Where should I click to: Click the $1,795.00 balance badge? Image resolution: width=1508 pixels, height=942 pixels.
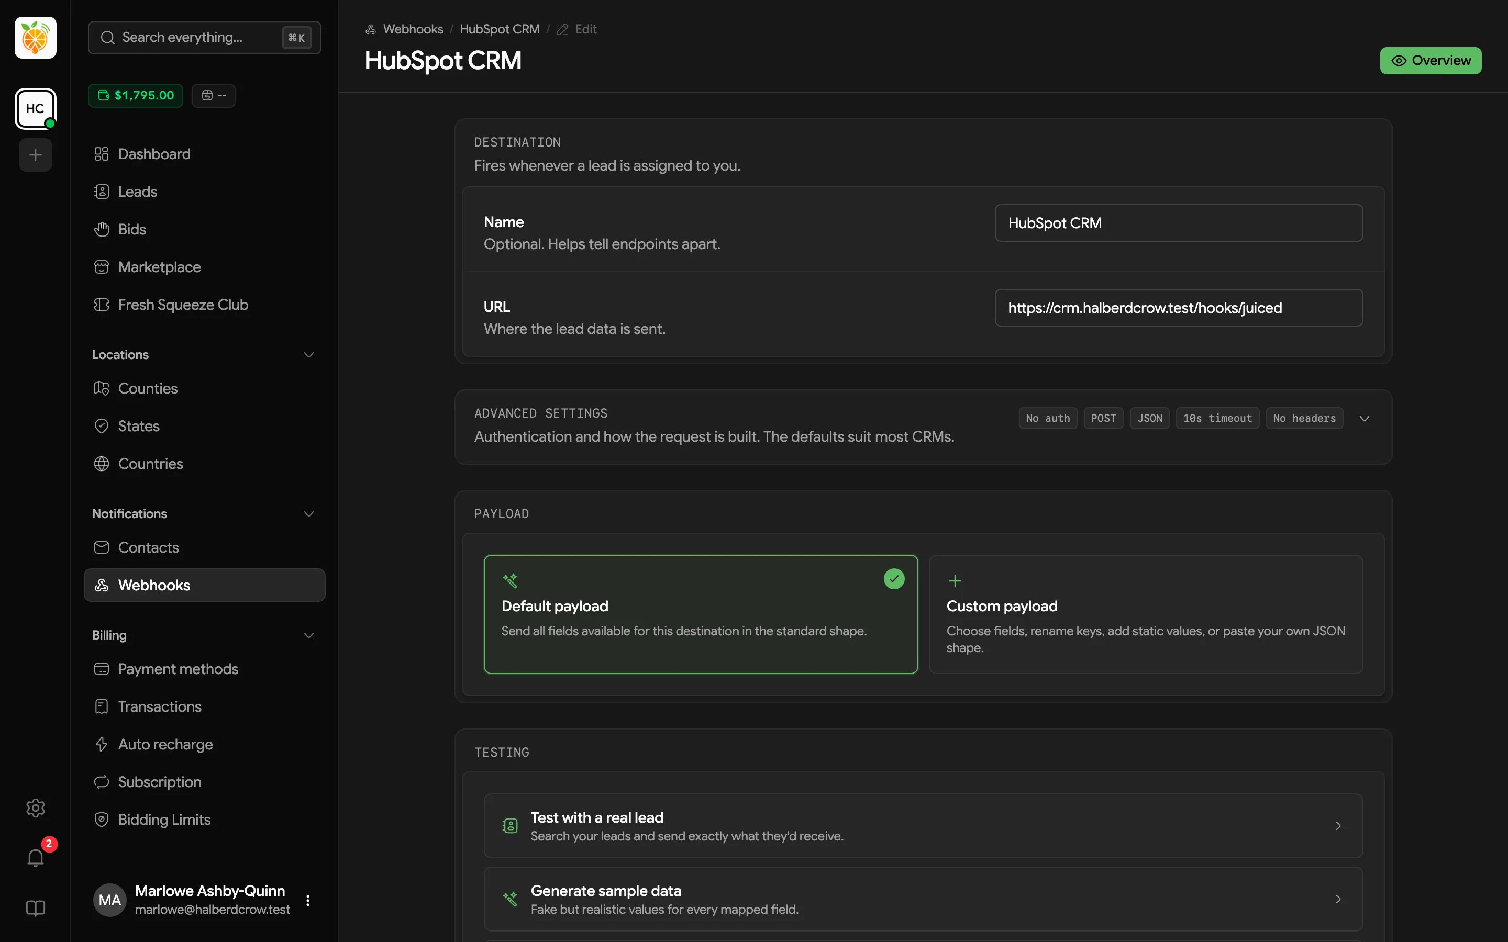[x=135, y=95]
